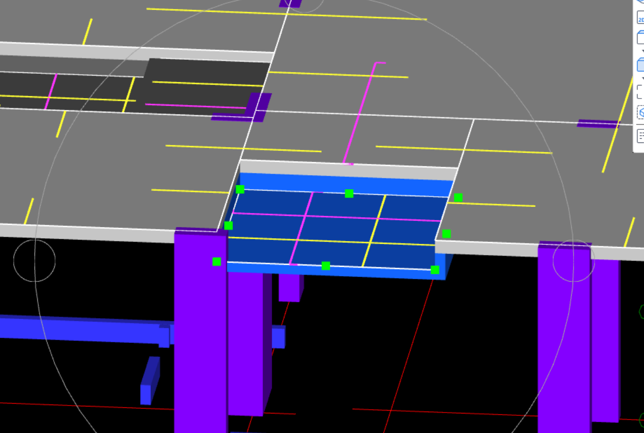Screen dimensions: 644x433
Task: Open the list panel icon in toolbar
Action: click(x=641, y=135)
